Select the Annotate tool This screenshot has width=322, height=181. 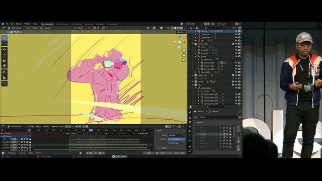coord(5,72)
